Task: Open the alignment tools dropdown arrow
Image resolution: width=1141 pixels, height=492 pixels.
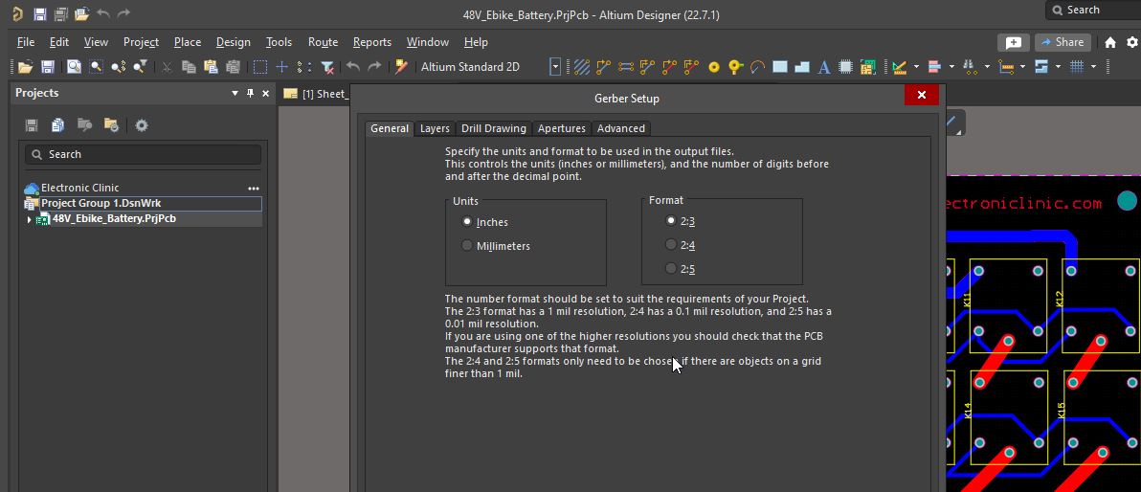Action: coord(951,67)
